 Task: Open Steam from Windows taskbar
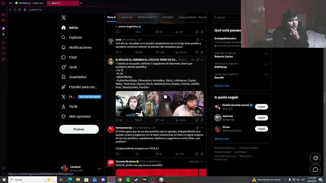pos(136,180)
